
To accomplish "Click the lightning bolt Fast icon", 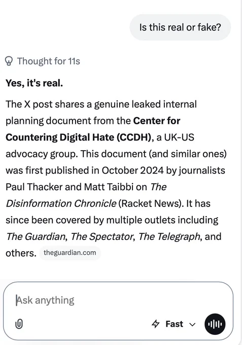I will tap(156, 324).
